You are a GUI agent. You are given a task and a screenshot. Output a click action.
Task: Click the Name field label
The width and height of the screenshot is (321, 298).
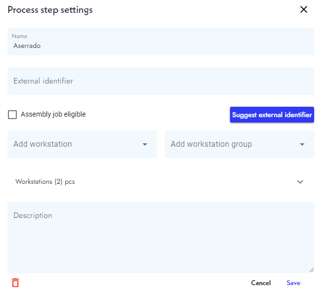[x=19, y=36]
